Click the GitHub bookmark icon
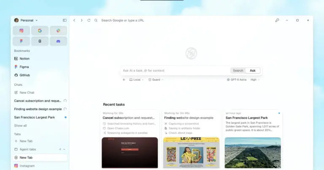 pyautogui.click(x=16, y=75)
